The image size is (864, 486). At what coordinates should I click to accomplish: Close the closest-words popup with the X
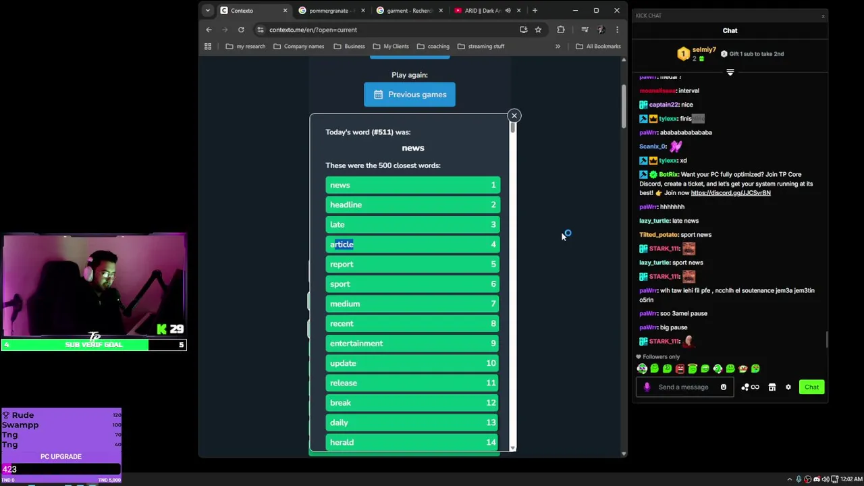[x=514, y=116]
